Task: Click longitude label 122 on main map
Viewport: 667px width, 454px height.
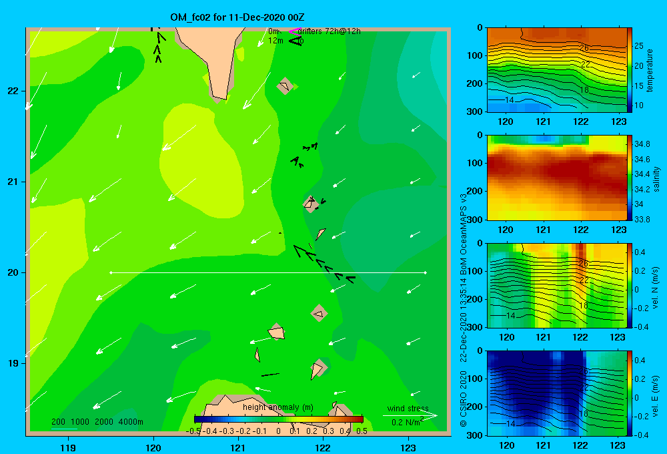Action: tap(323, 447)
